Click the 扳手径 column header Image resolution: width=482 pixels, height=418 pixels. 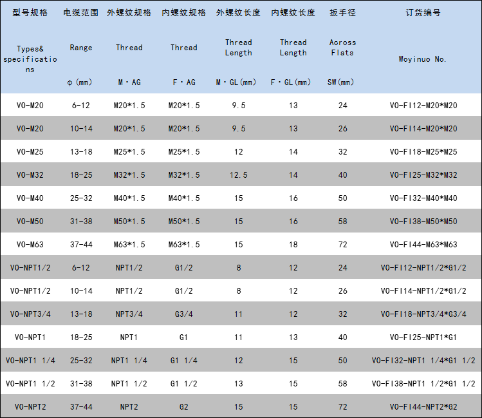coord(342,13)
